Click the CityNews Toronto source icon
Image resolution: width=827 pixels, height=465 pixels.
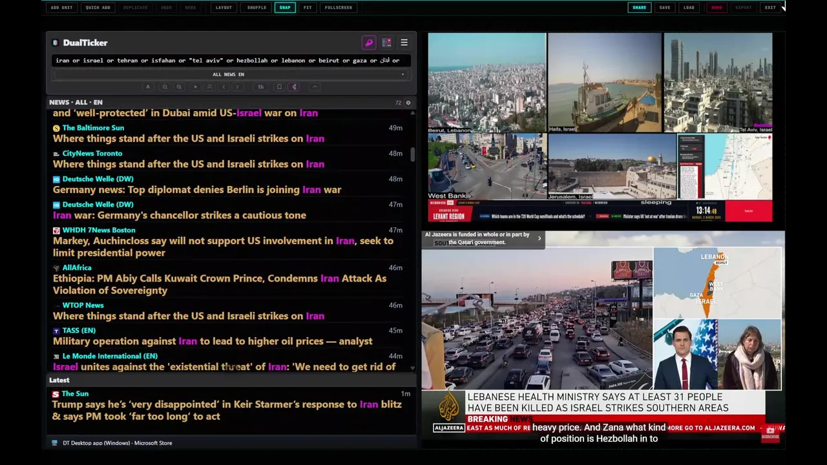(56, 154)
